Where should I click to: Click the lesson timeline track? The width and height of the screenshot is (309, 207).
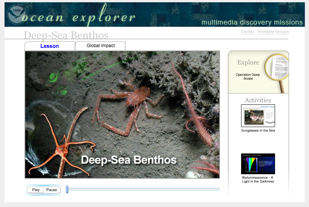tap(144, 189)
